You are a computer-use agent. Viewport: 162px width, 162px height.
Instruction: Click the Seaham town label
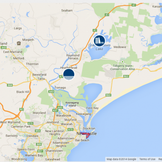pos(67,11)
